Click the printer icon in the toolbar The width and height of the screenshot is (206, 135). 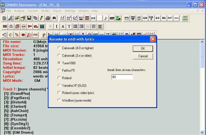[48, 18]
